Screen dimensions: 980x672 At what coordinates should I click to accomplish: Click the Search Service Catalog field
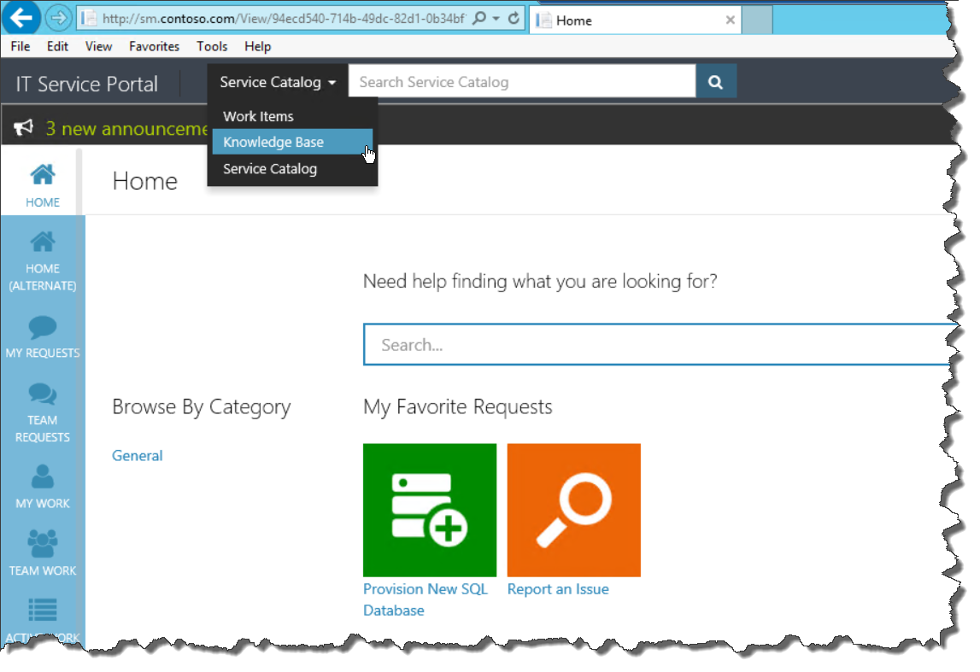521,82
